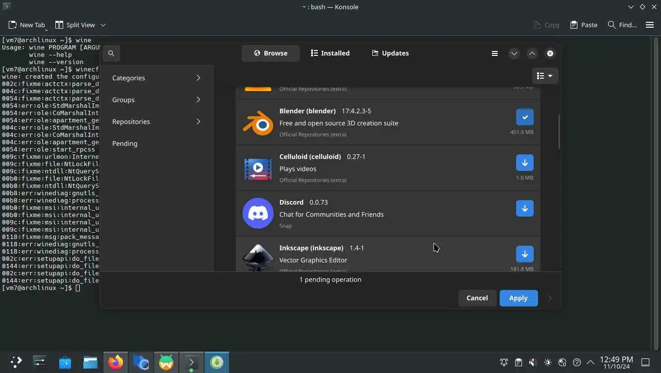Image resolution: width=661 pixels, height=373 pixels.
Task: Open New Tab in Konsole
Action: pos(27,25)
